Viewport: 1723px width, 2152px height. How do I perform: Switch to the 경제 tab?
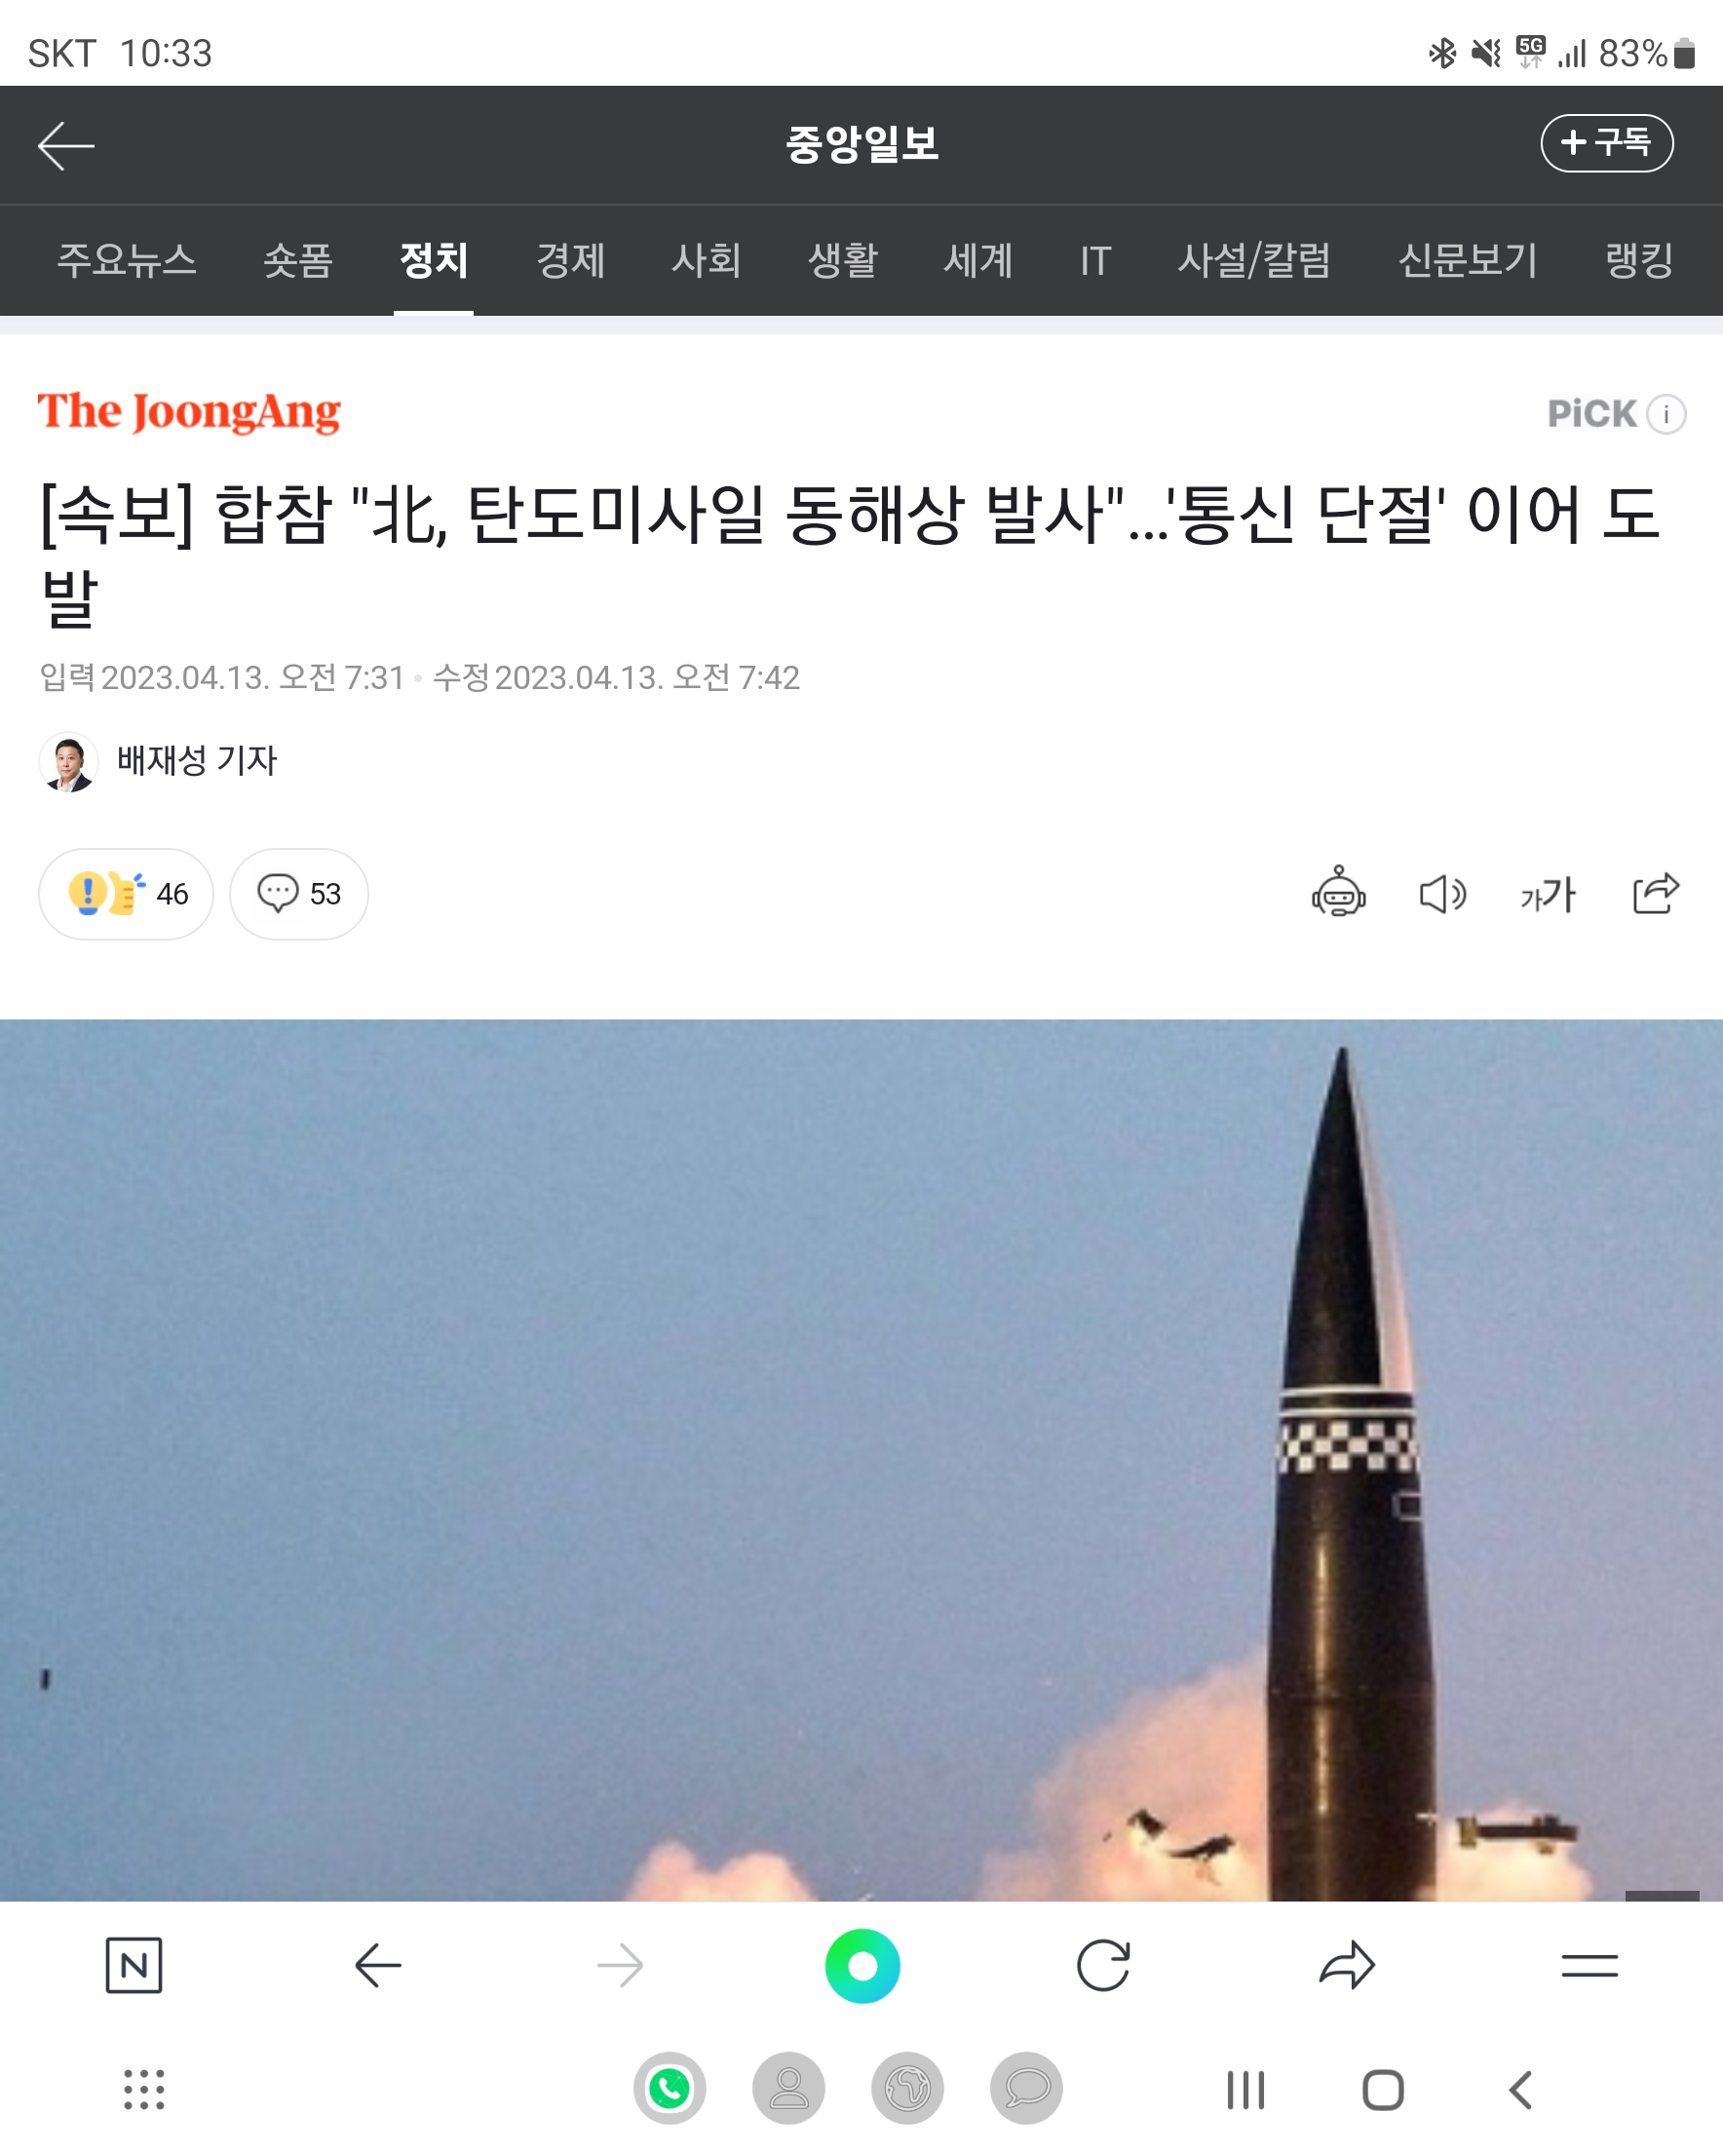[x=570, y=260]
